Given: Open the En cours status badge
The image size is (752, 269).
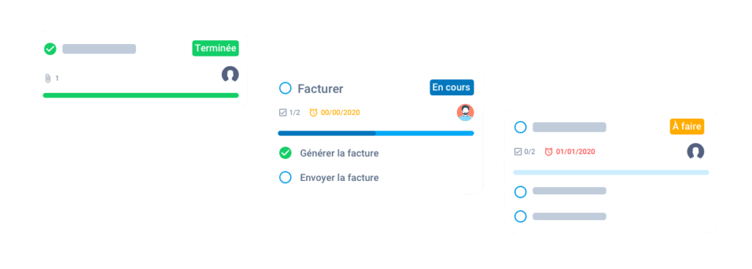Looking at the screenshot, I should click(x=452, y=88).
